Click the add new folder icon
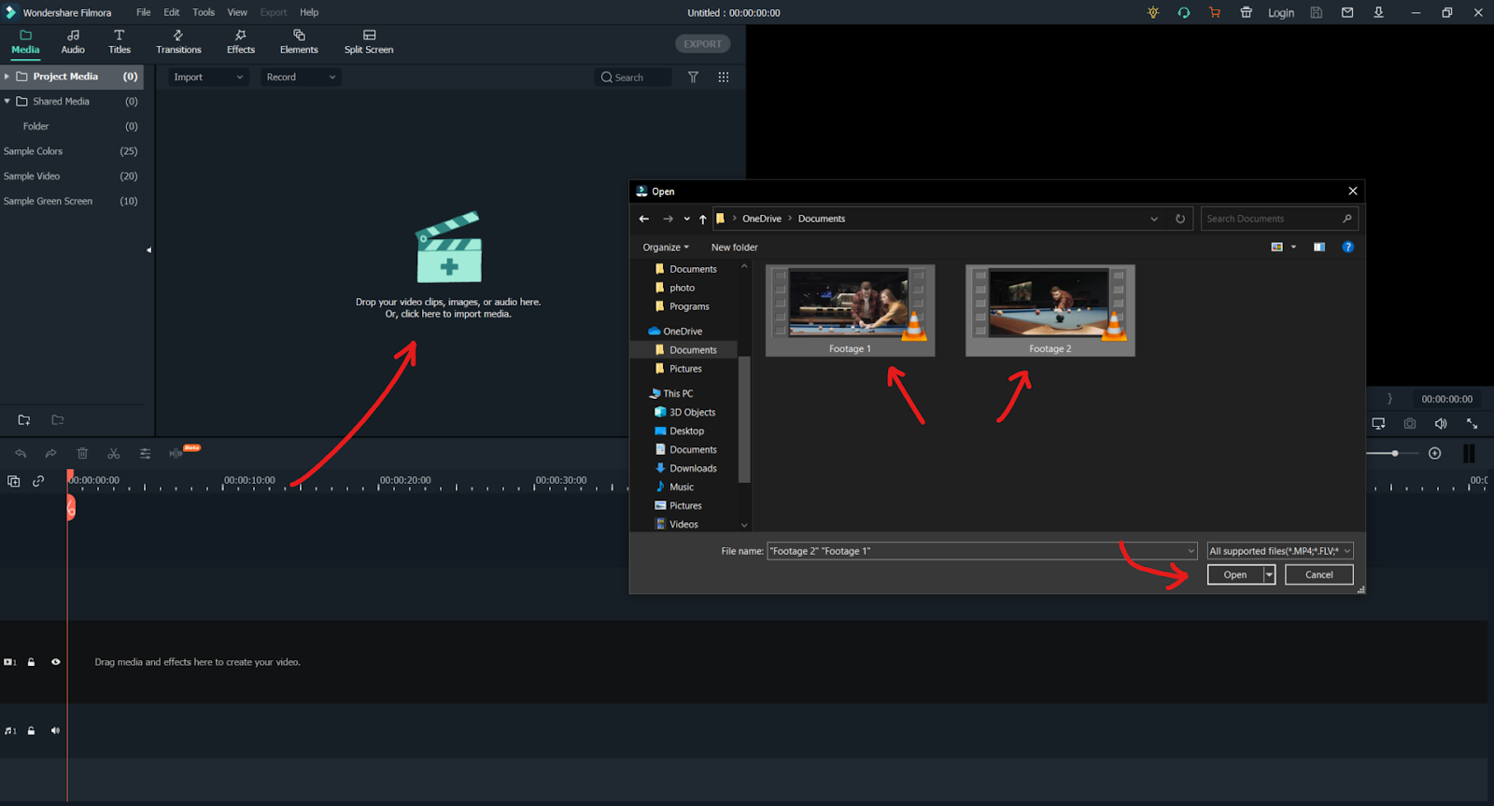The height and width of the screenshot is (806, 1494). coord(24,420)
